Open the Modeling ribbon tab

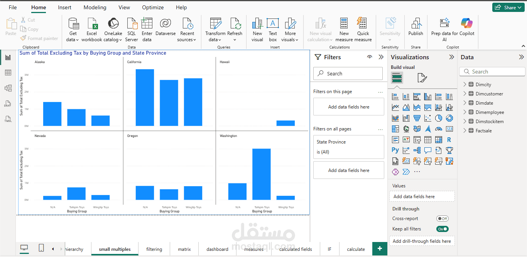coord(95,7)
